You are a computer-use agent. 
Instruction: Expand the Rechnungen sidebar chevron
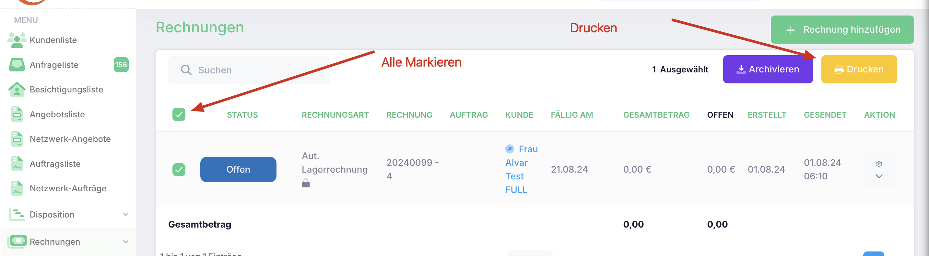126,242
